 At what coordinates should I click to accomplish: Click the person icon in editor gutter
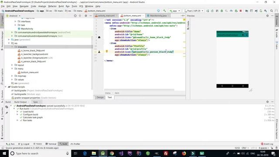point(99,52)
